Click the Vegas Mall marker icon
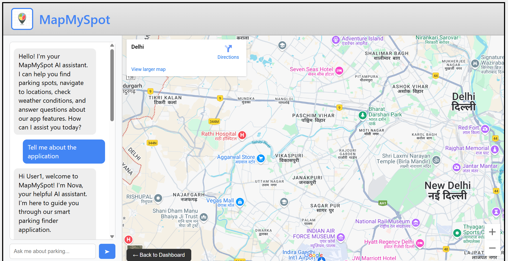 tap(240, 202)
